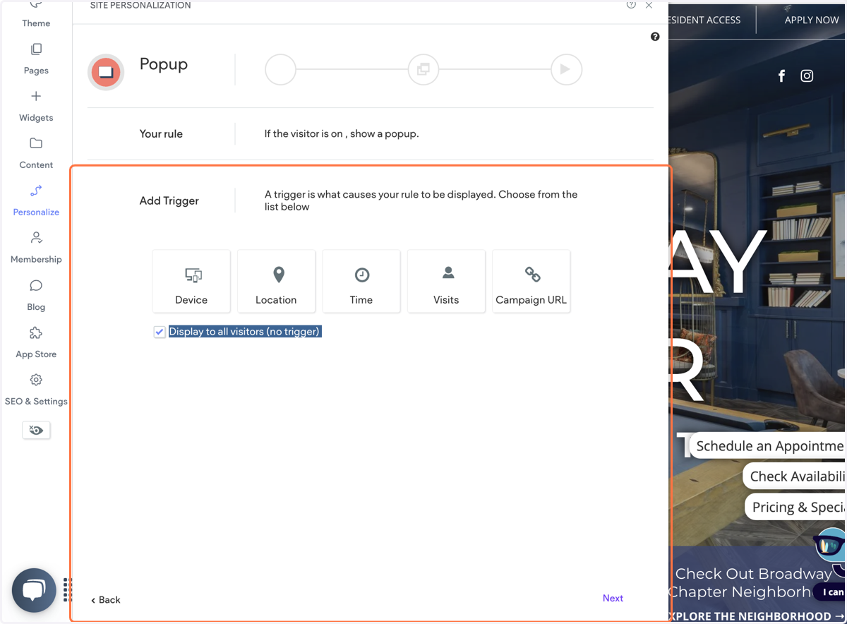Uncheck Display to all visitors checkbox

click(160, 332)
